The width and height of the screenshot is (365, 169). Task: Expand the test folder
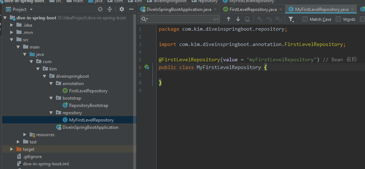[18, 142]
